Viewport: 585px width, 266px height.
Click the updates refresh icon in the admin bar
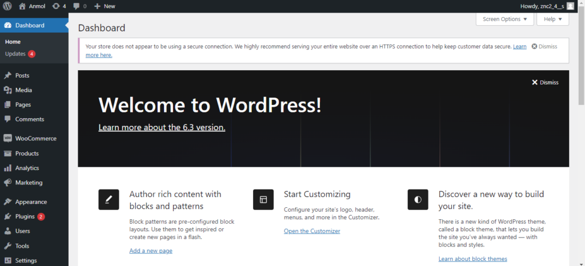point(56,6)
